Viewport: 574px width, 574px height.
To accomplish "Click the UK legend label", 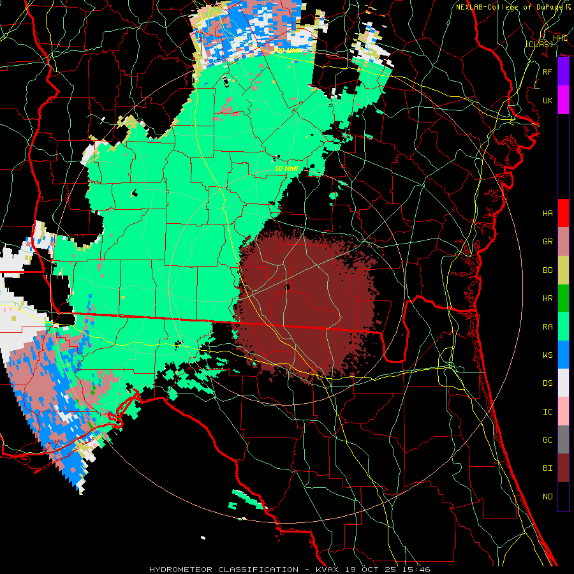I will tap(547, 100).
